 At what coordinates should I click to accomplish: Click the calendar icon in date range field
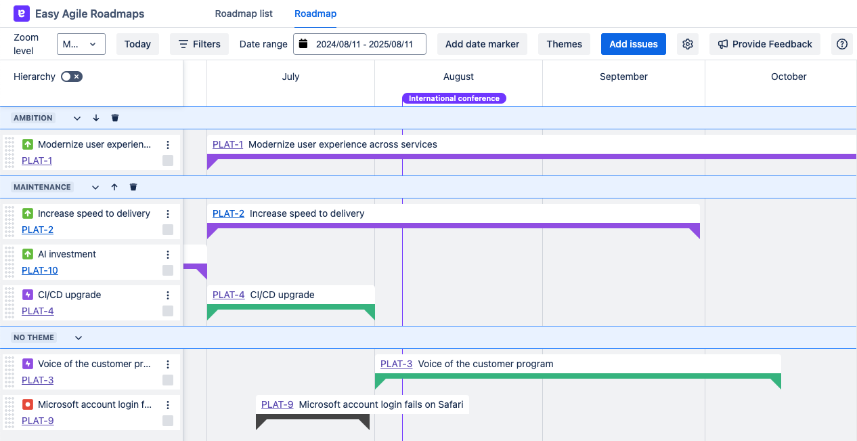(303, 44)
